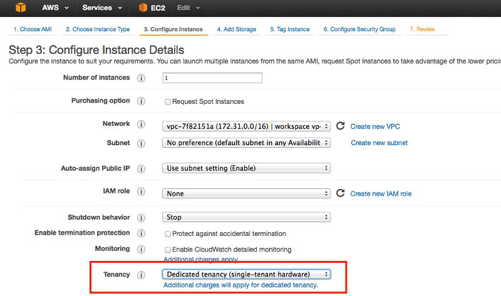Expand the Auto-assign Public IP dropdown
The width and height of the screenshot is (501, 296).
(246, 168)
